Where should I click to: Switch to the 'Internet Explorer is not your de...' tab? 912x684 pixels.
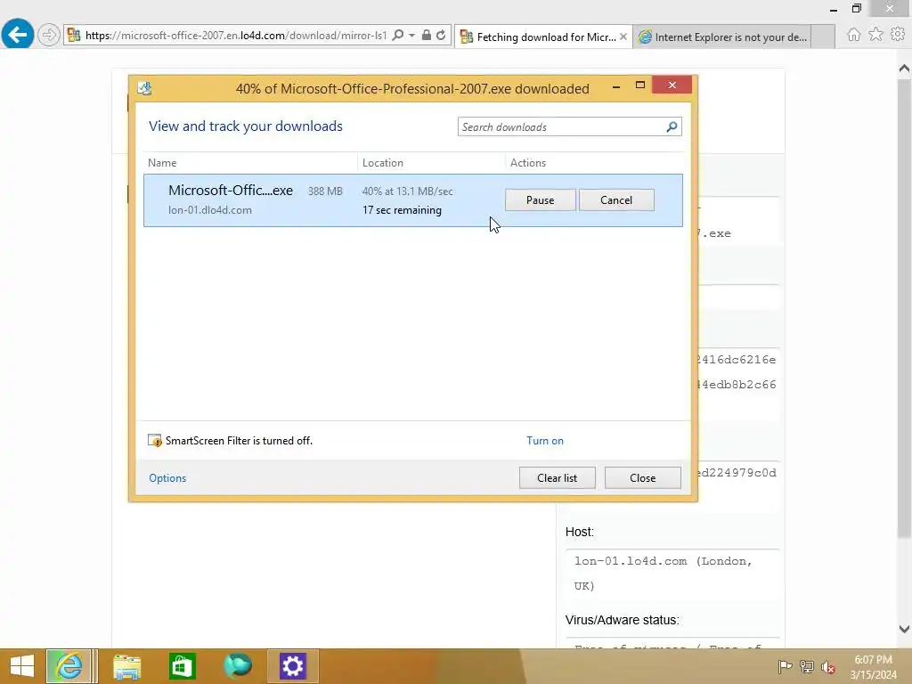coord(721,37)
